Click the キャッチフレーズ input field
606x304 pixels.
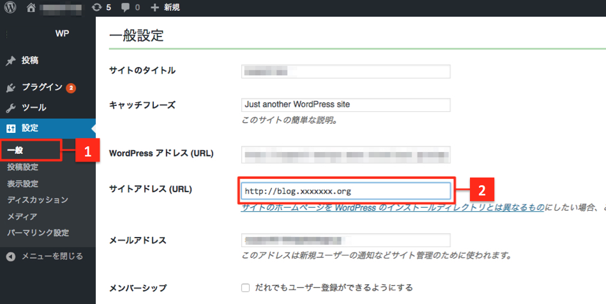(346, 105)
